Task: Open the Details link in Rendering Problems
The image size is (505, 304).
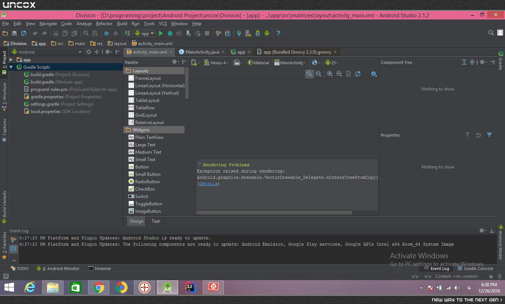Action: tap(209, 184)
